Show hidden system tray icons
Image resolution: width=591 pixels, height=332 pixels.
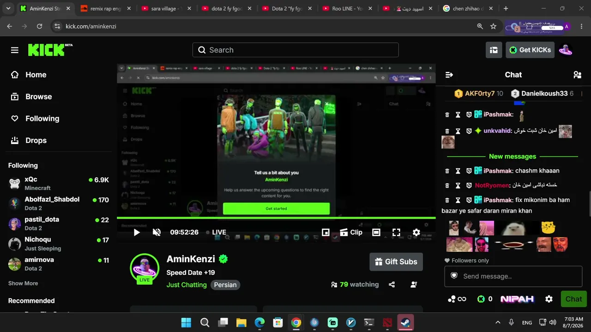click(x=498, y=322)
